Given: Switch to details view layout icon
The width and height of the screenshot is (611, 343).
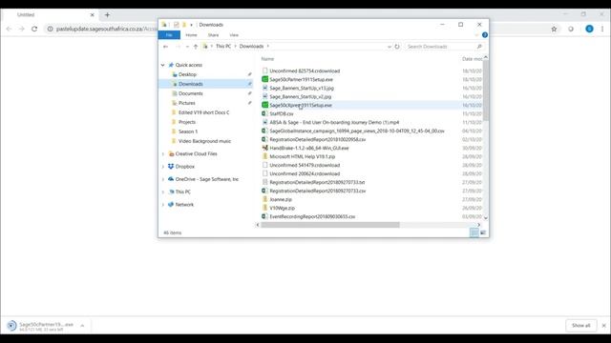Looking at the screenshot, I should tap(474, 232).
